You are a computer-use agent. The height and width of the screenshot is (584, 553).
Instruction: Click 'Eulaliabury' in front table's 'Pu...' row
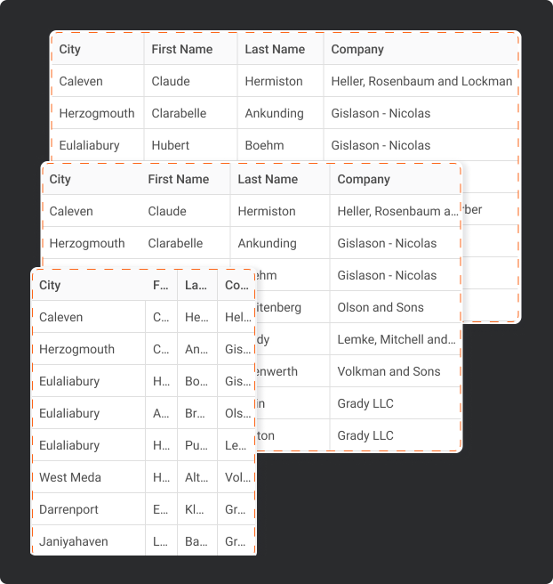coord(69,445)
